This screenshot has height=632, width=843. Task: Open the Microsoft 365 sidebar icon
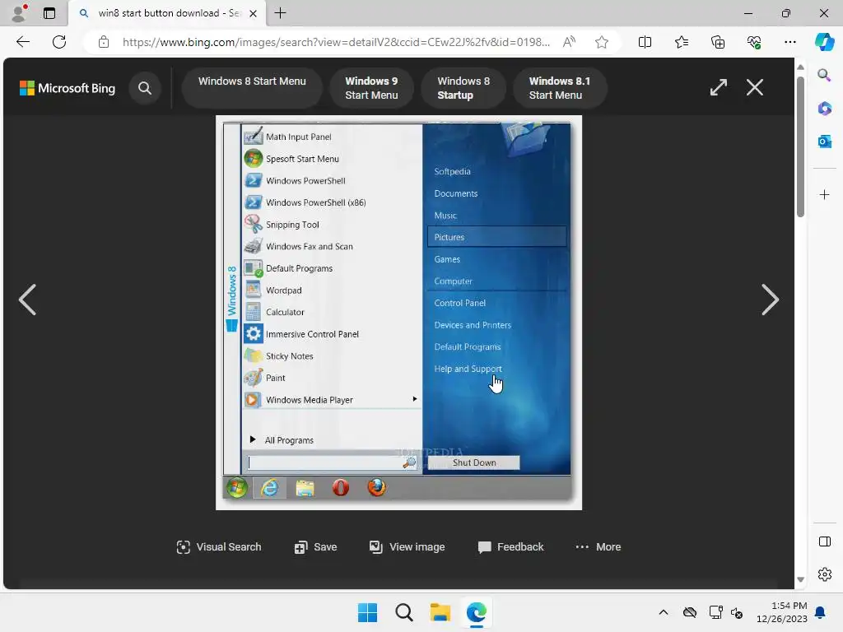pyautogui.click(x=824, y=109)
